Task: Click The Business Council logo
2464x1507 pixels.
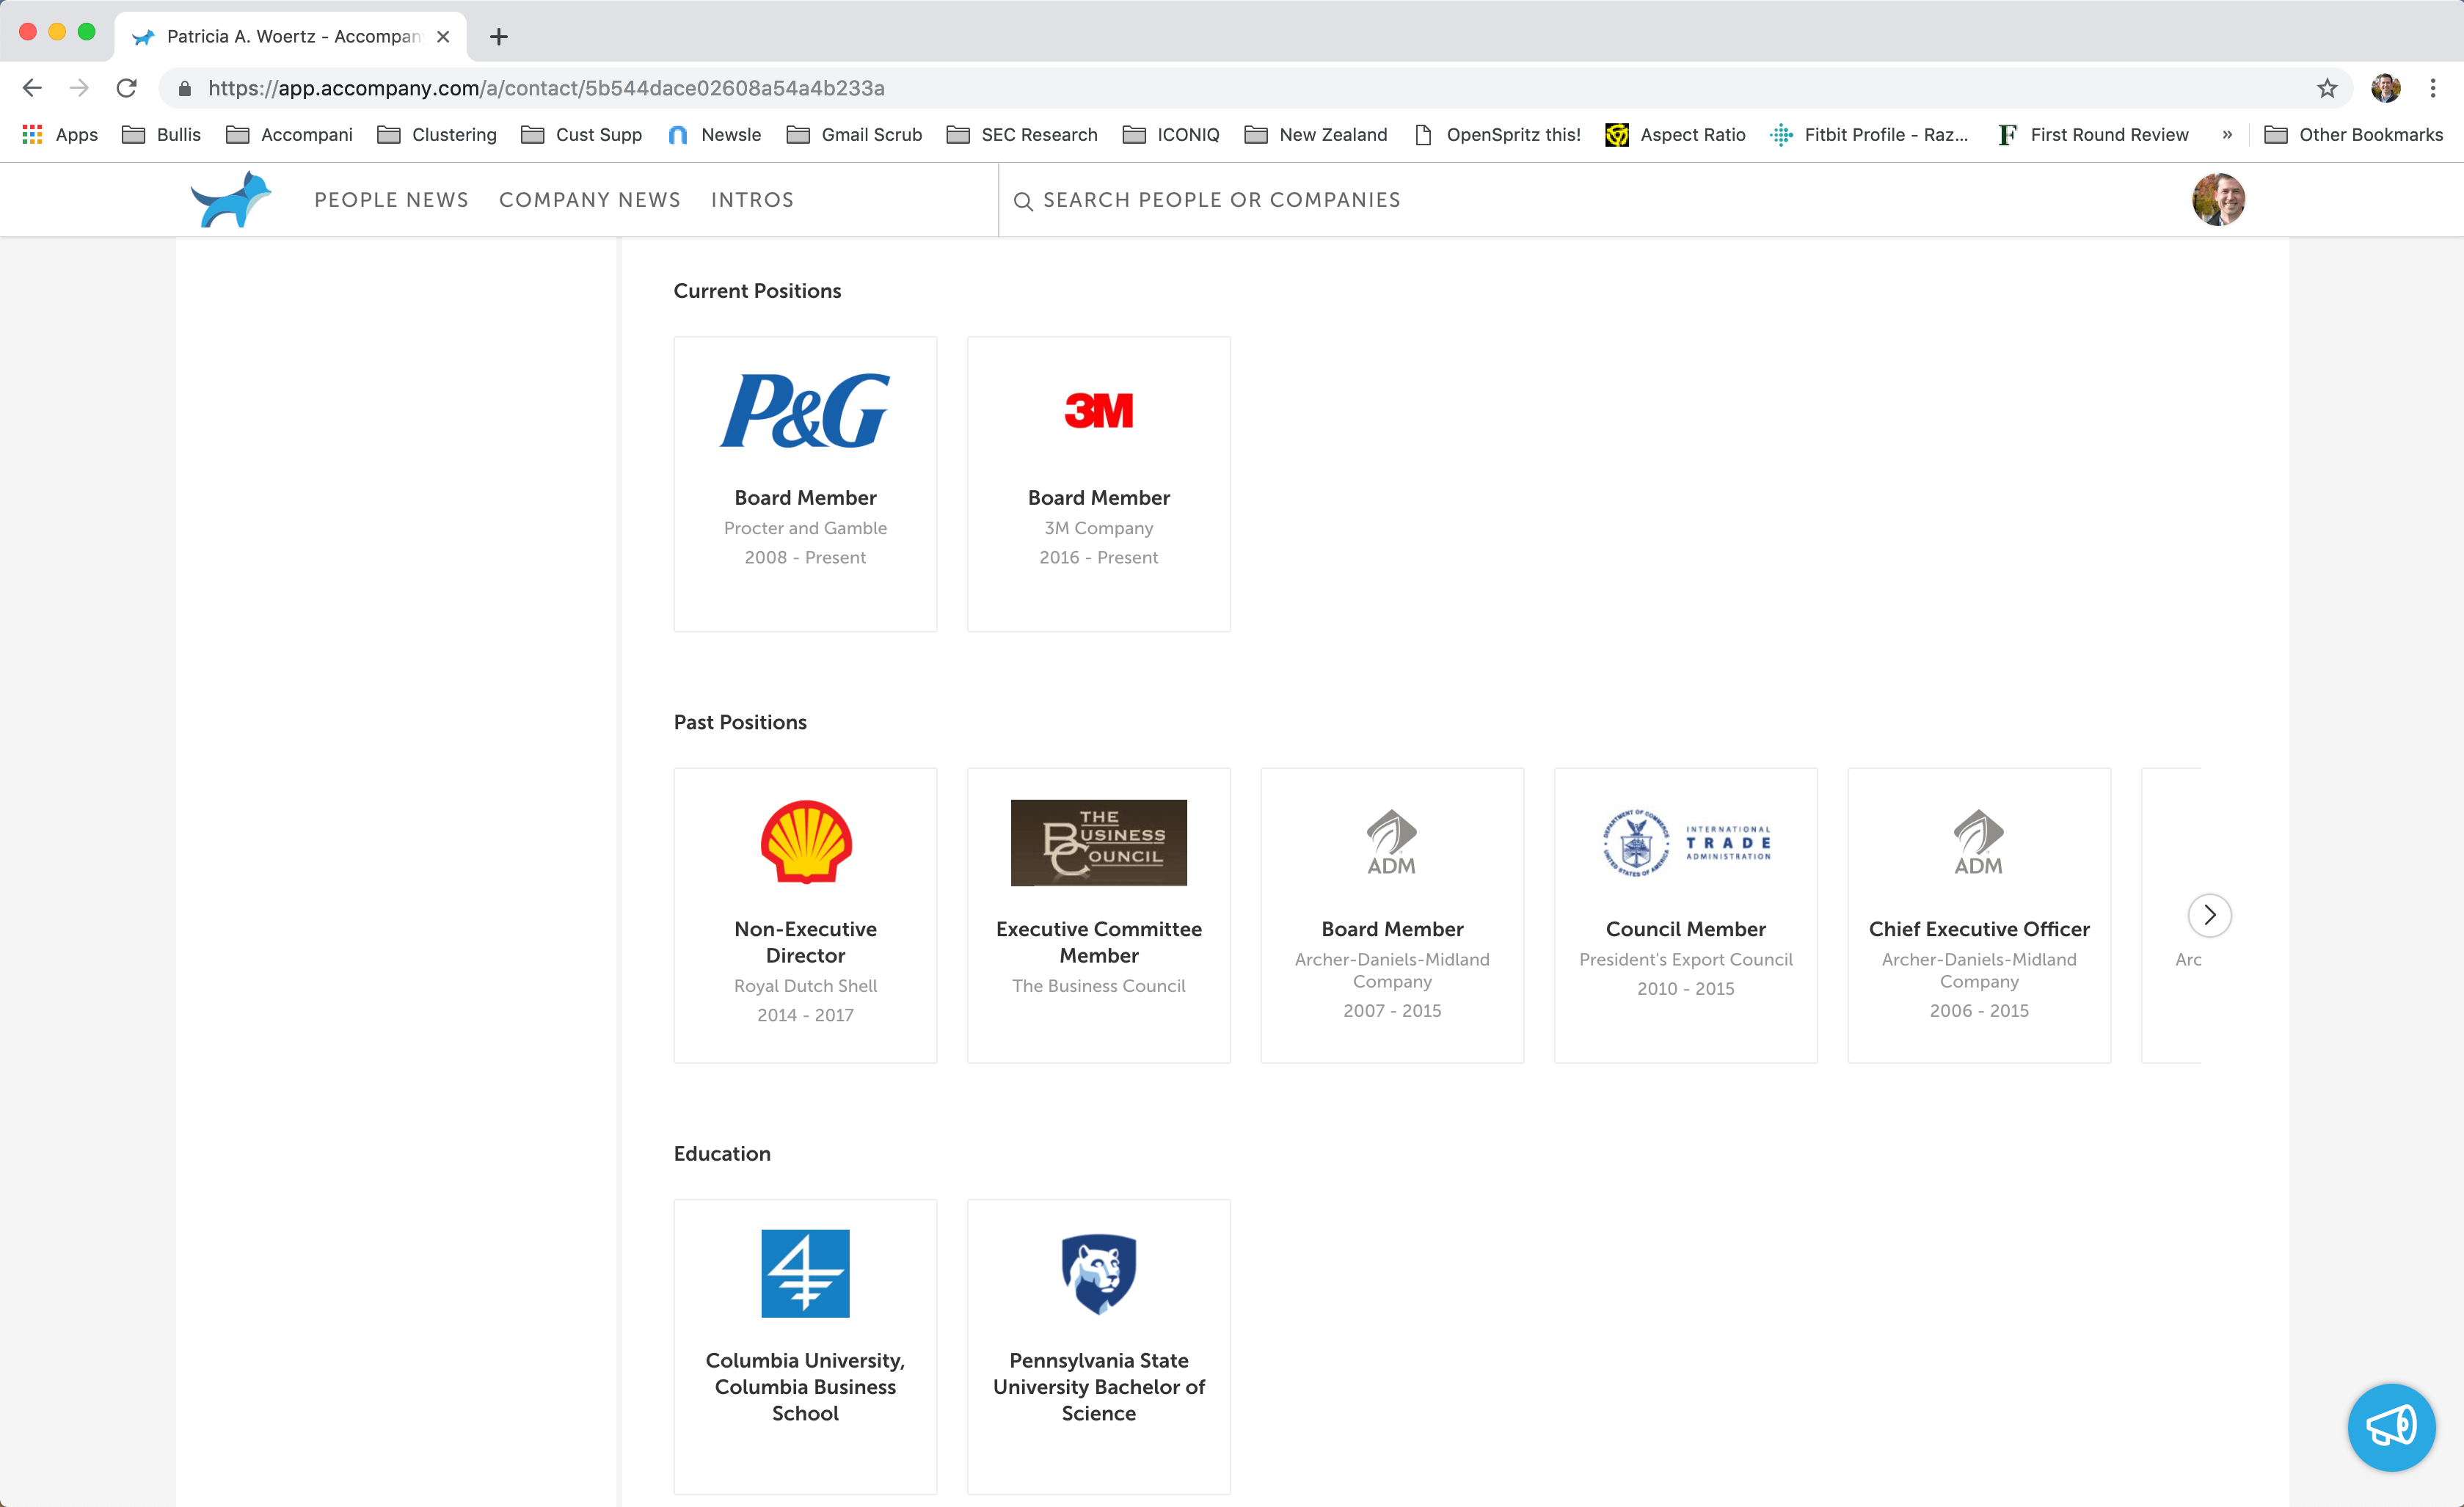Action: pyautogui.click(x=1098, y=842)
